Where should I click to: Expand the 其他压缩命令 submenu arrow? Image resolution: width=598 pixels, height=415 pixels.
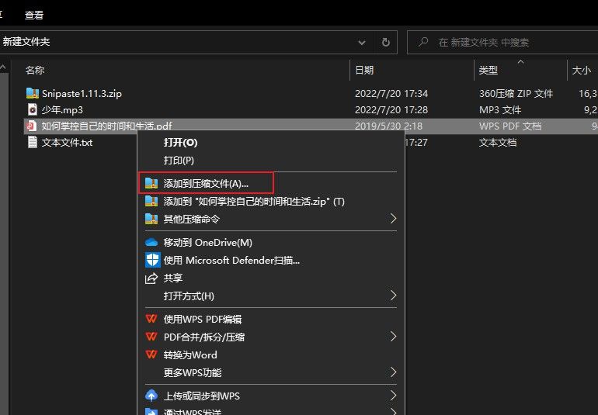pos(393,219)
